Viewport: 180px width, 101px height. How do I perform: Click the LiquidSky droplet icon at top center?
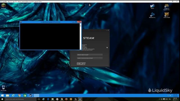(x=90, y=5)
